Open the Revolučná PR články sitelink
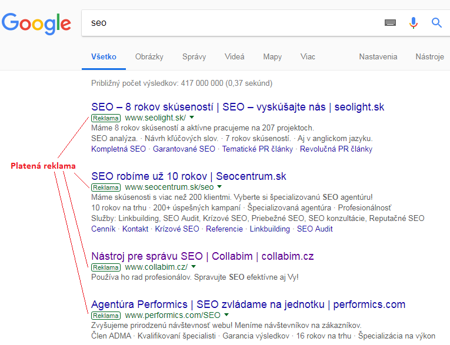 336,149
